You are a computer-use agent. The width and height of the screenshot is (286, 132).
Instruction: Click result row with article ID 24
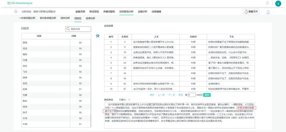pos(179,63)
